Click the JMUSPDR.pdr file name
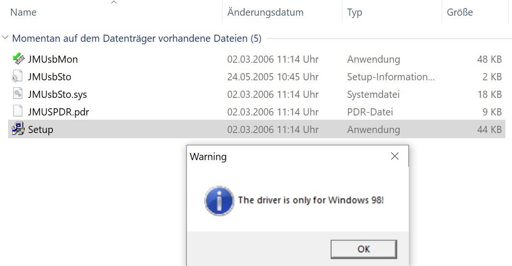This screenshot has width=512, height=266. click(x=58, y=112)
